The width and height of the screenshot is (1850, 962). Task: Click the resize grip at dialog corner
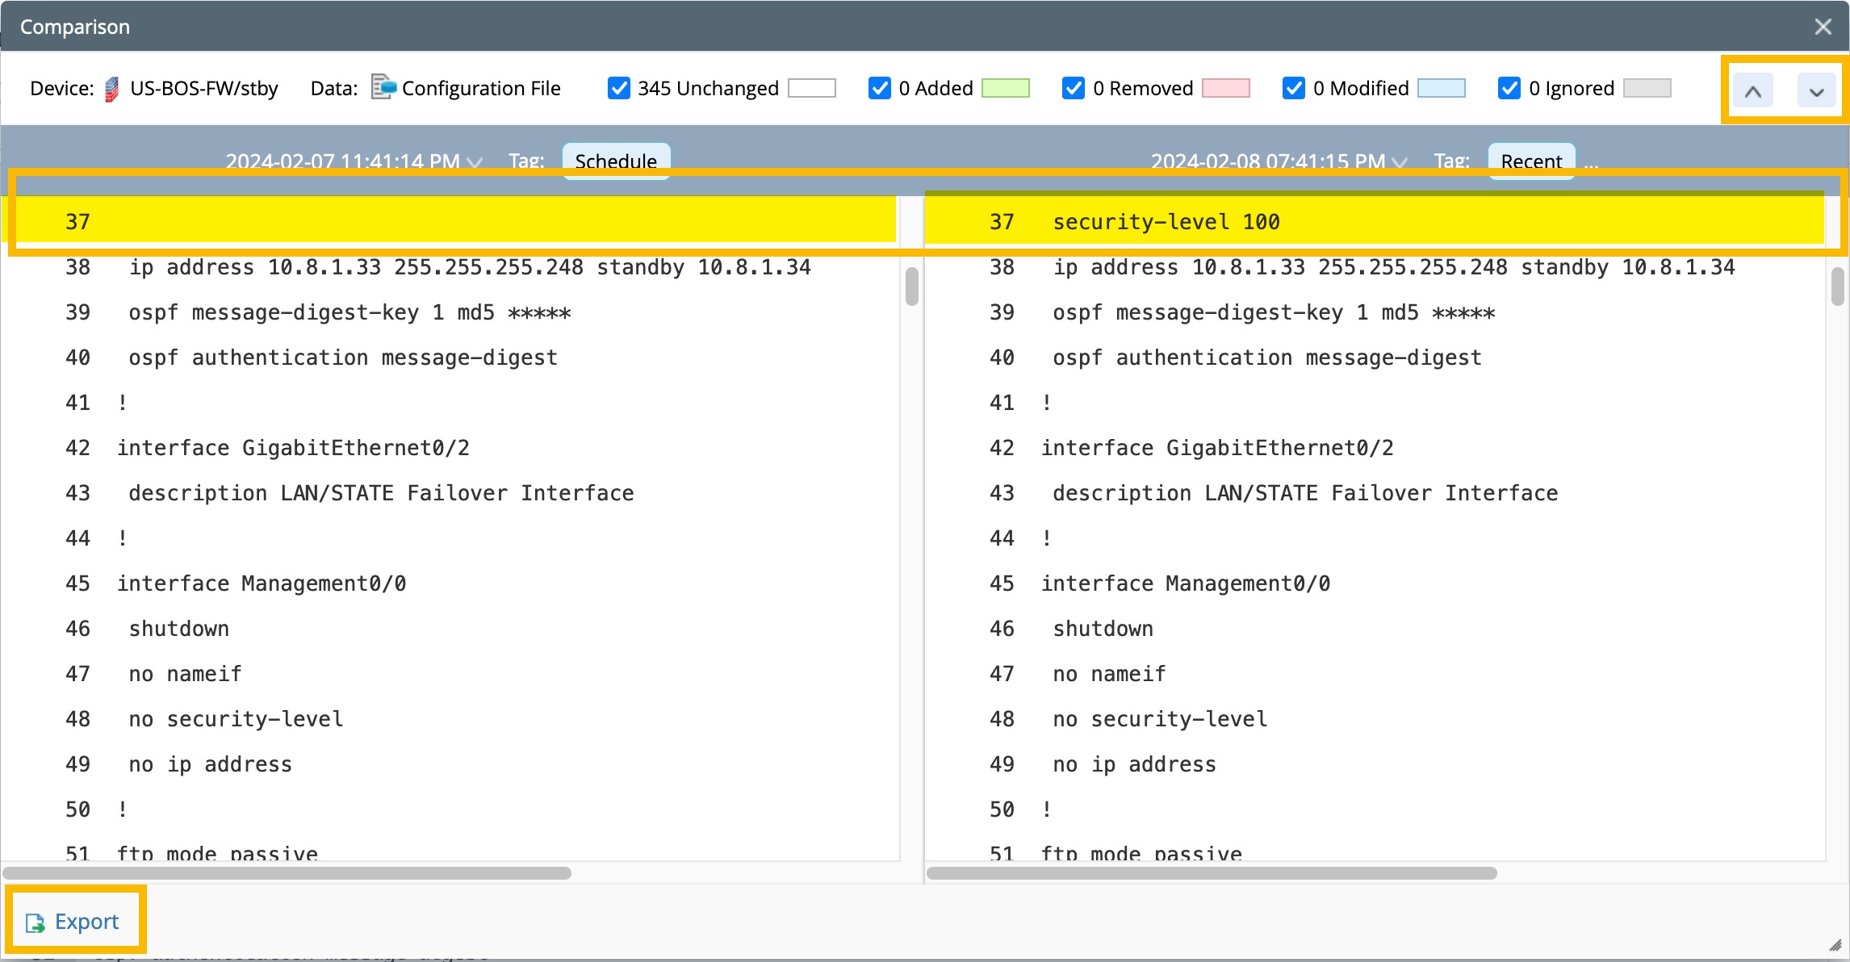[x=1835, y=945]
